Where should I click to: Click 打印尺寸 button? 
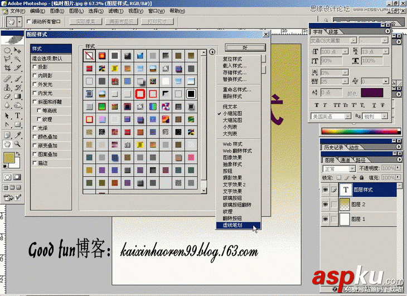point(157,22)
